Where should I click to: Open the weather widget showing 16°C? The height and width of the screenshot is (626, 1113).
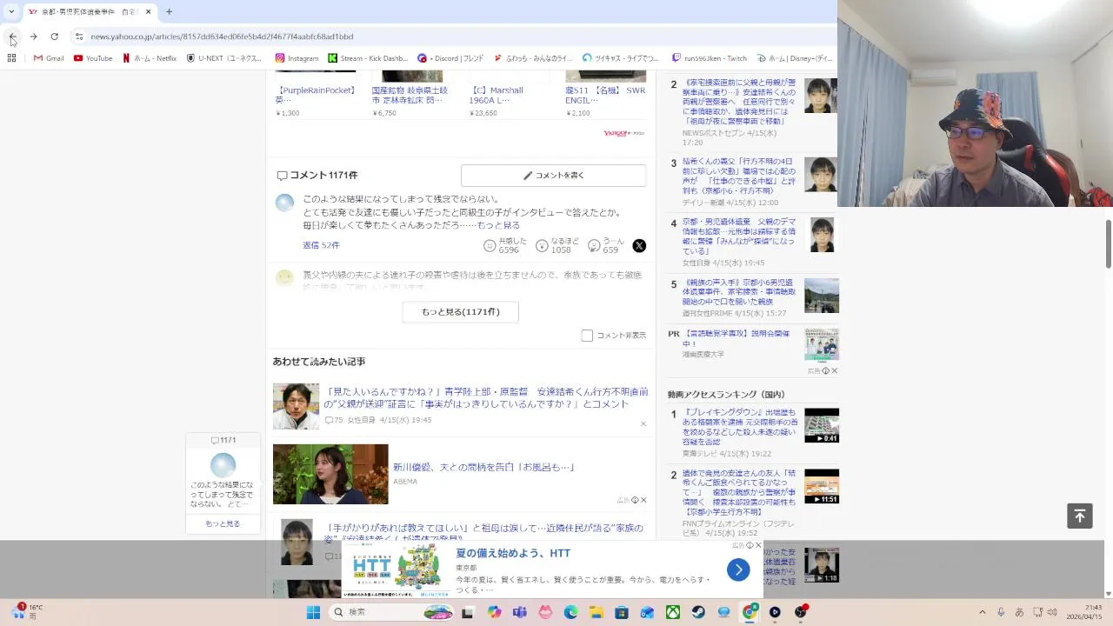[28, 611]
